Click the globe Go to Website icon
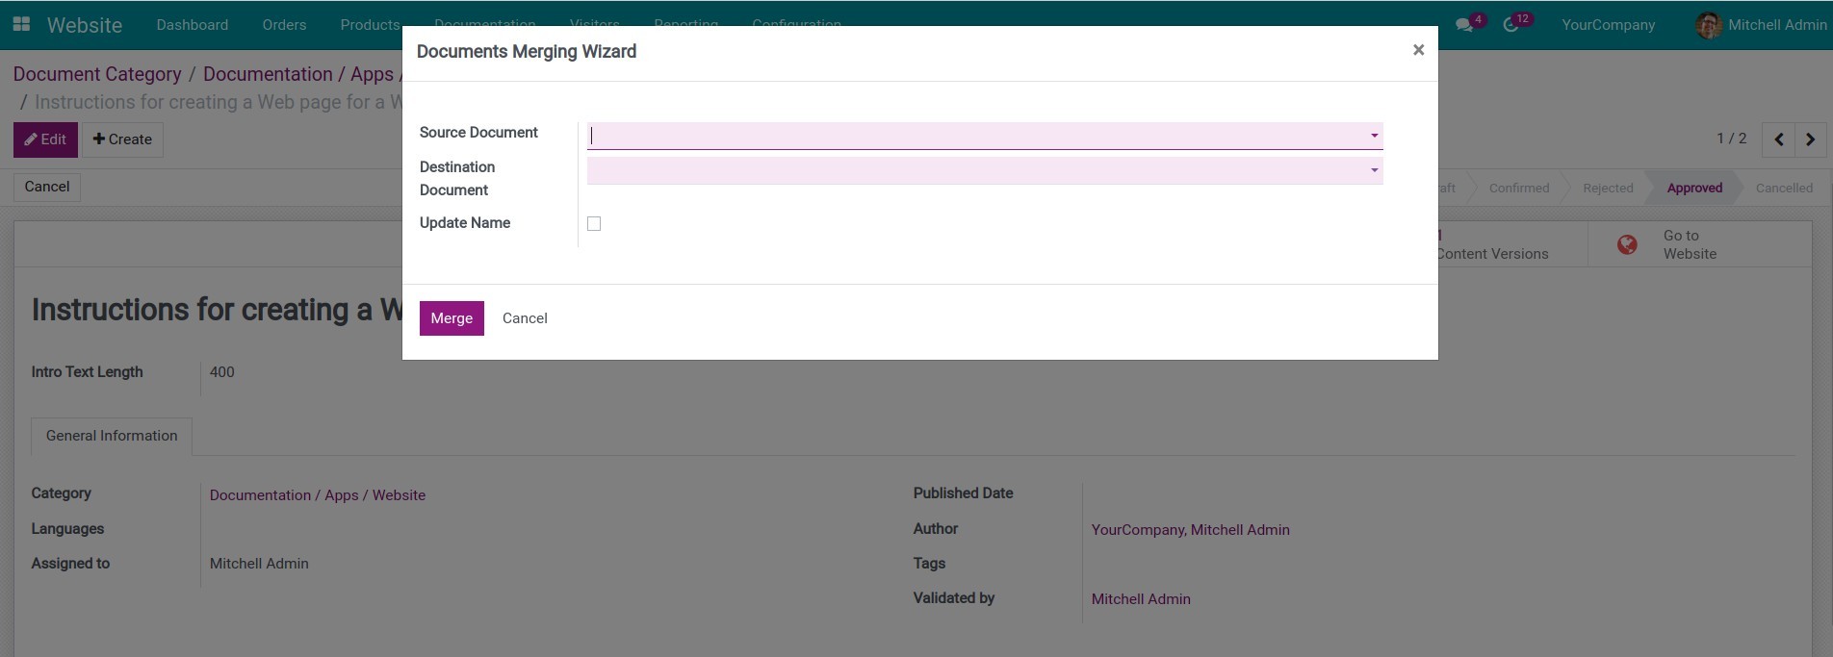The width and height of the screenshot is (1833, 657). pyautogui.click(x=1627, y=244)
